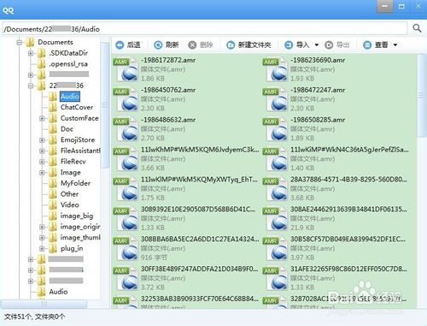
Task: Open dropdown arrow next to 查看
Action: (x=395, y=45)
